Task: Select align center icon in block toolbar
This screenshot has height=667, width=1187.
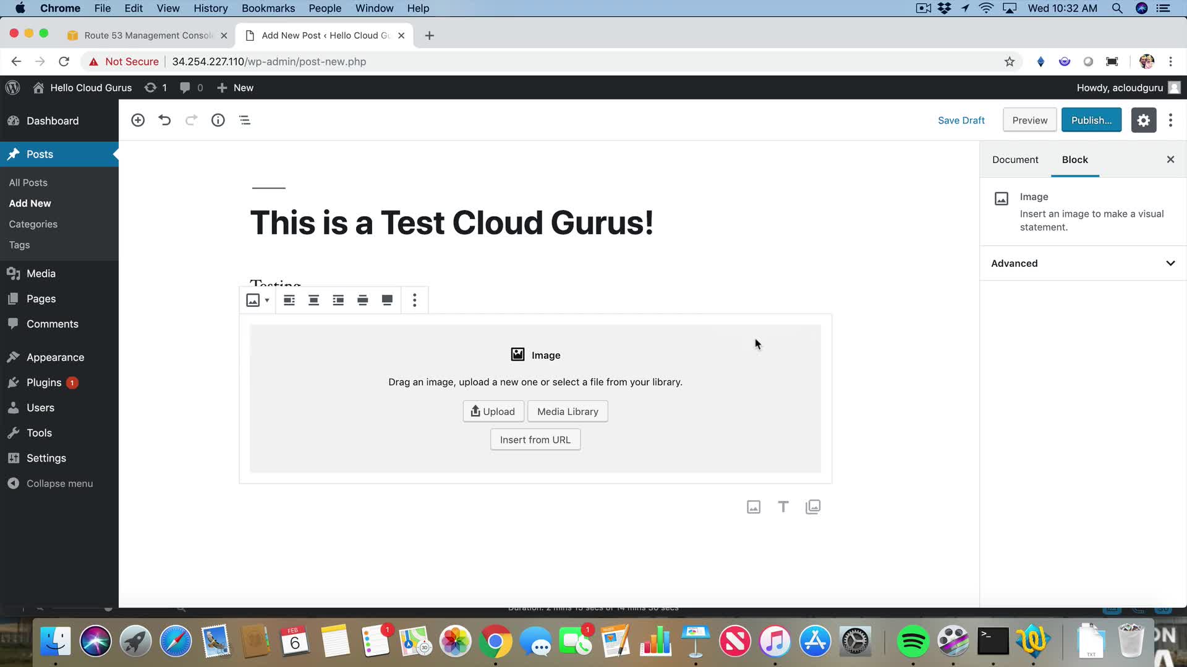Action: (x=313, y=300)
